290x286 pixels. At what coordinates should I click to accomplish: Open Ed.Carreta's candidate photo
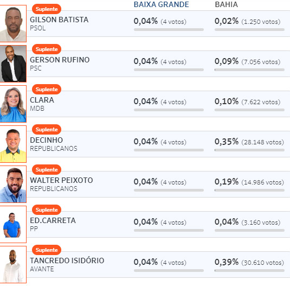coord(13,224)
